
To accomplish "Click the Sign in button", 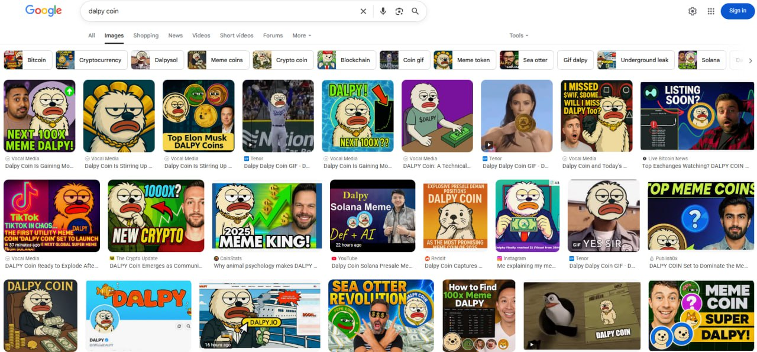I will coord(737,11).
